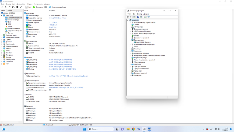Expand Батареї in Device Manager
This screenshot has width=234, height=132.
click(130, 36)
